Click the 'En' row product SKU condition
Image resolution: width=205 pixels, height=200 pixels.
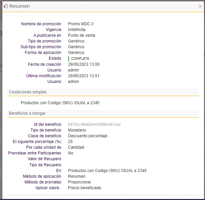(107, 171)
